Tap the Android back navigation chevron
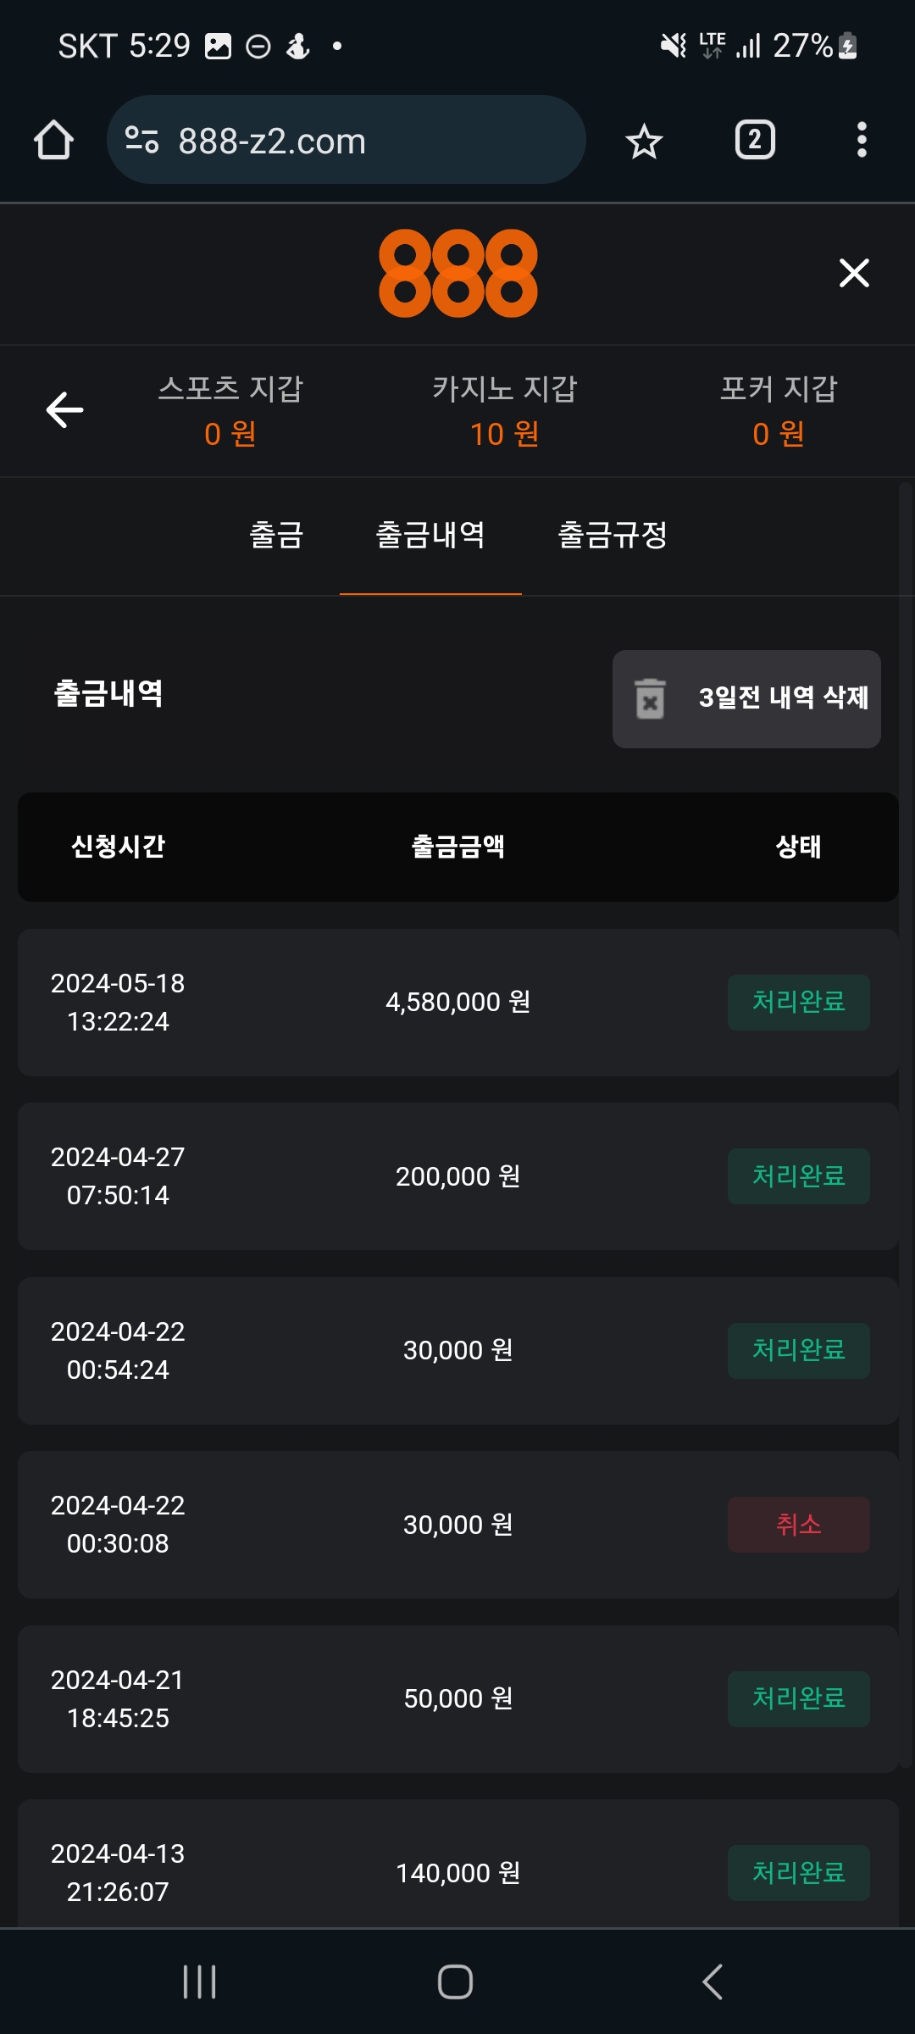915x2034 pixels. tap(713, 1981)
